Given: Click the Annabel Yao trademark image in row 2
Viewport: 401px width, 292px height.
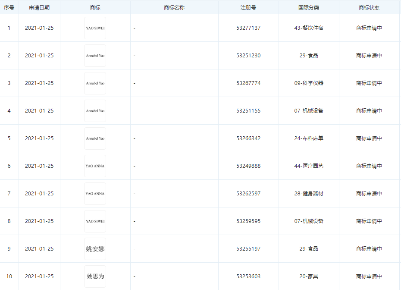Looking at the screenshot, I should tap(95, 56).
